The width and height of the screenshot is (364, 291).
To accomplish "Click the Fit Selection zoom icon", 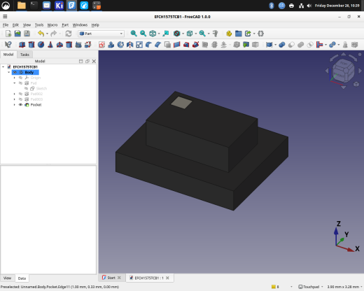I will [143, 34].
